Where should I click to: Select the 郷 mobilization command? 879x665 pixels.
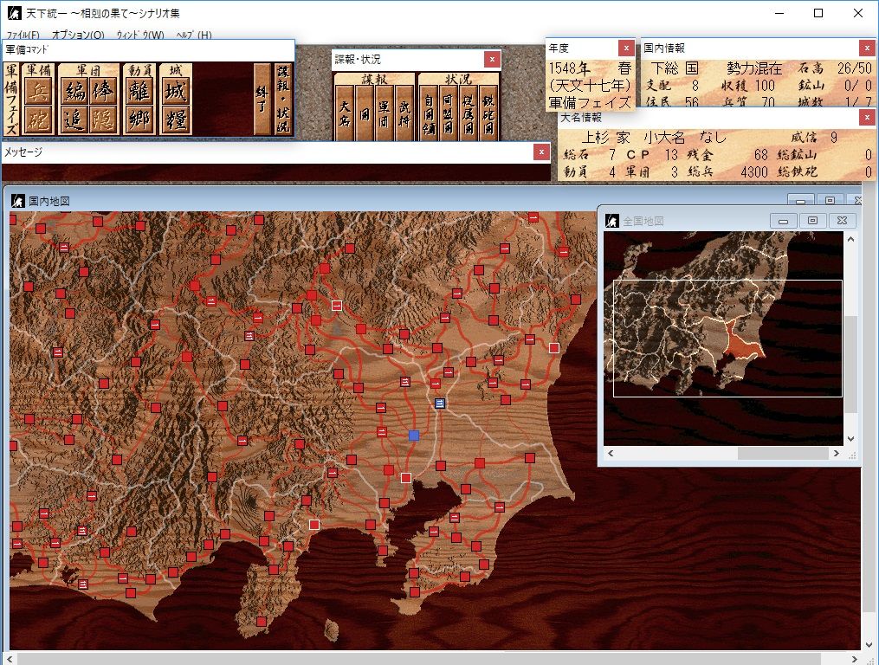[x=139, y=119]
